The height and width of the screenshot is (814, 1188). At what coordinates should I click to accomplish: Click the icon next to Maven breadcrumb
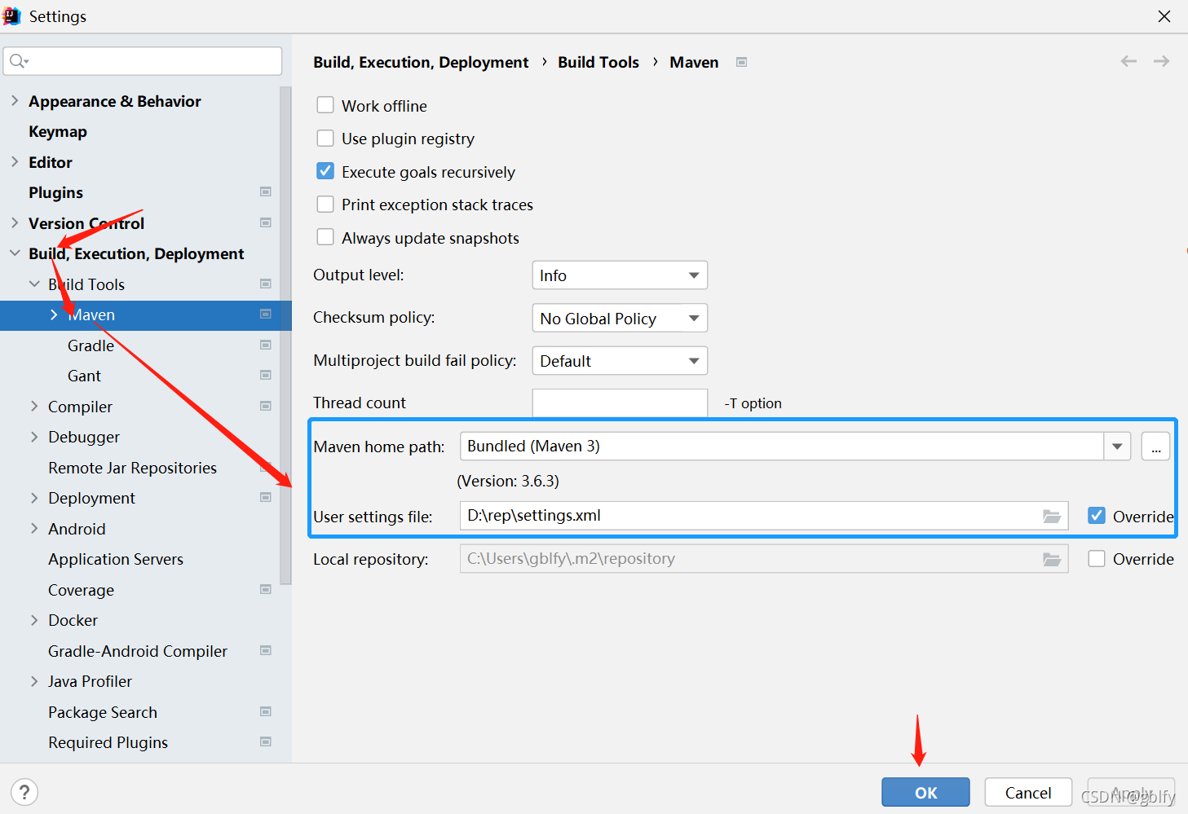(741, 62)
